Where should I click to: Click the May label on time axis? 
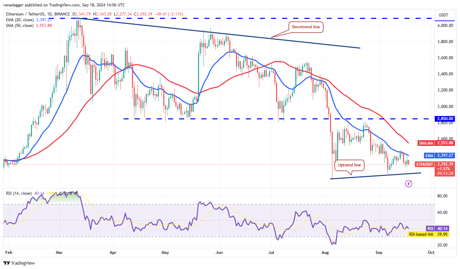pos(165,252)
